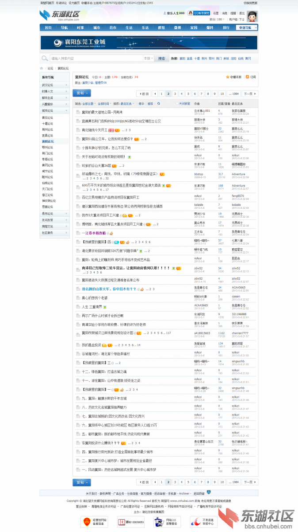Expand 县市论坛 in sidebar
This screenshot has height=532, width=298.
[54, 213]
